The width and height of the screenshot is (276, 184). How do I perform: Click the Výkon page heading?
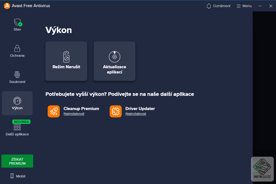click(x=59, y=30)
